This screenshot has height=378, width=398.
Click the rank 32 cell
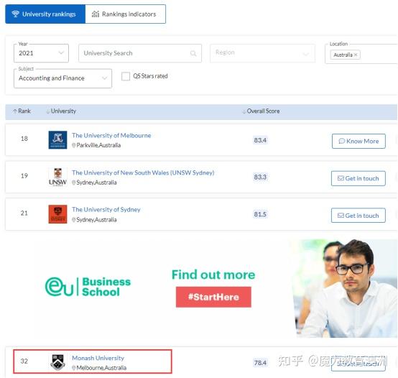(x=24, y=361)
